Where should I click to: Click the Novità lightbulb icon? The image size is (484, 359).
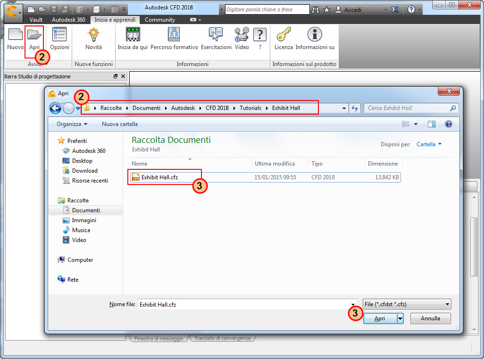(x=93, y=34)
